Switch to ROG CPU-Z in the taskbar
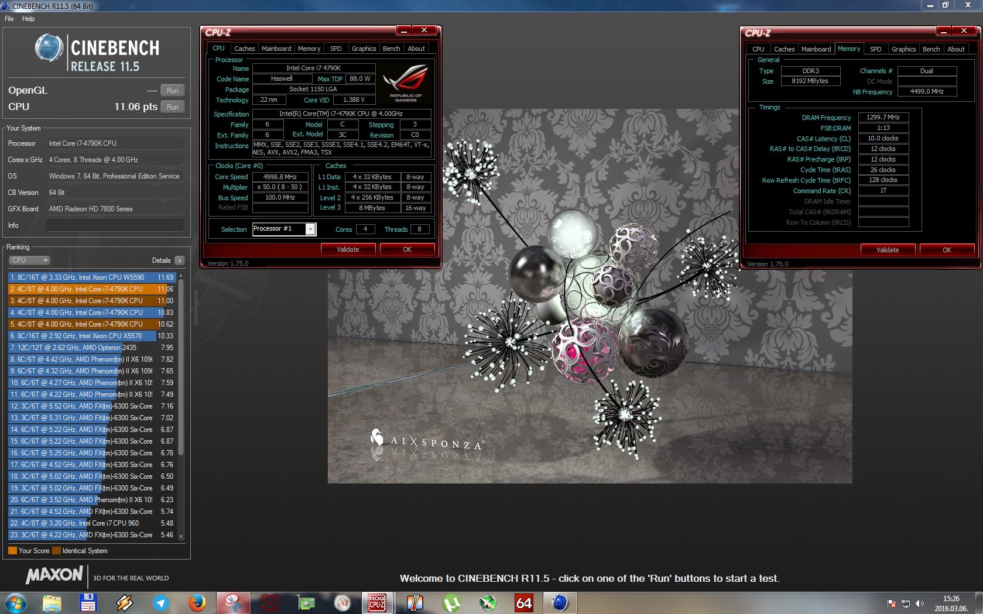The height and width of the screenshot is (614, 983). (376, 602)
